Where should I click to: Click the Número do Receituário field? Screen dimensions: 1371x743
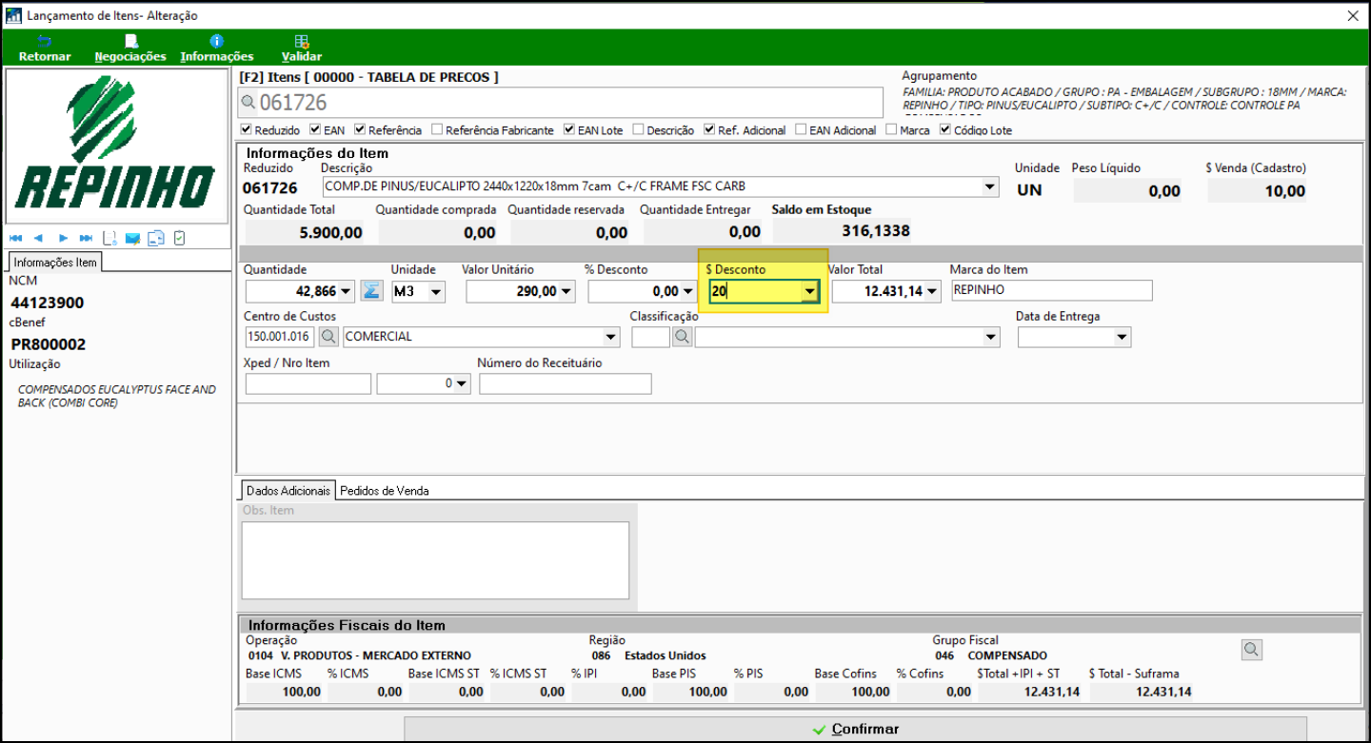[x=565, y=383]
